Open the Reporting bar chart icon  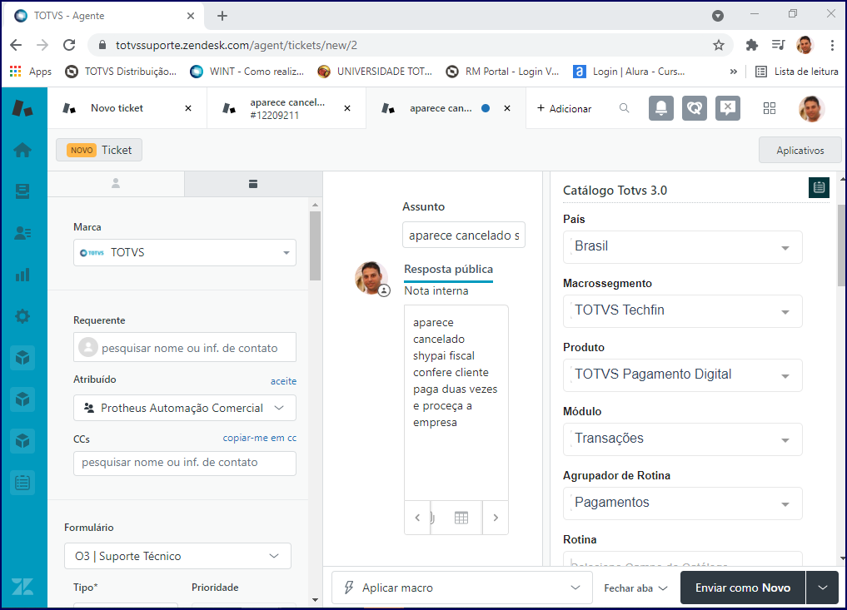(22, 275)
